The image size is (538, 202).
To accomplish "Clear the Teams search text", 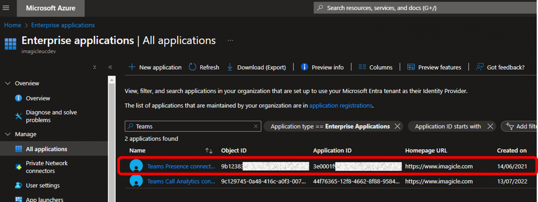I will [x=256, y=126].
